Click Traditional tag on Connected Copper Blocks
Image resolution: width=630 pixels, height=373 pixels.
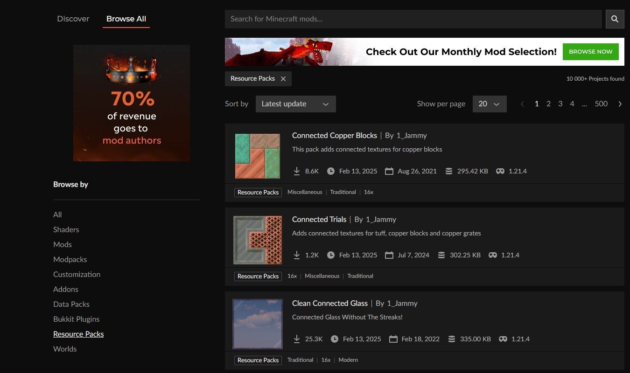(x=343, y=192)
